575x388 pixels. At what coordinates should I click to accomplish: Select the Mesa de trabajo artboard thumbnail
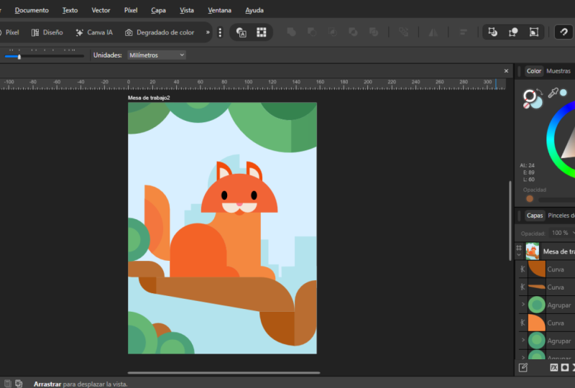(x=533, y=251)
